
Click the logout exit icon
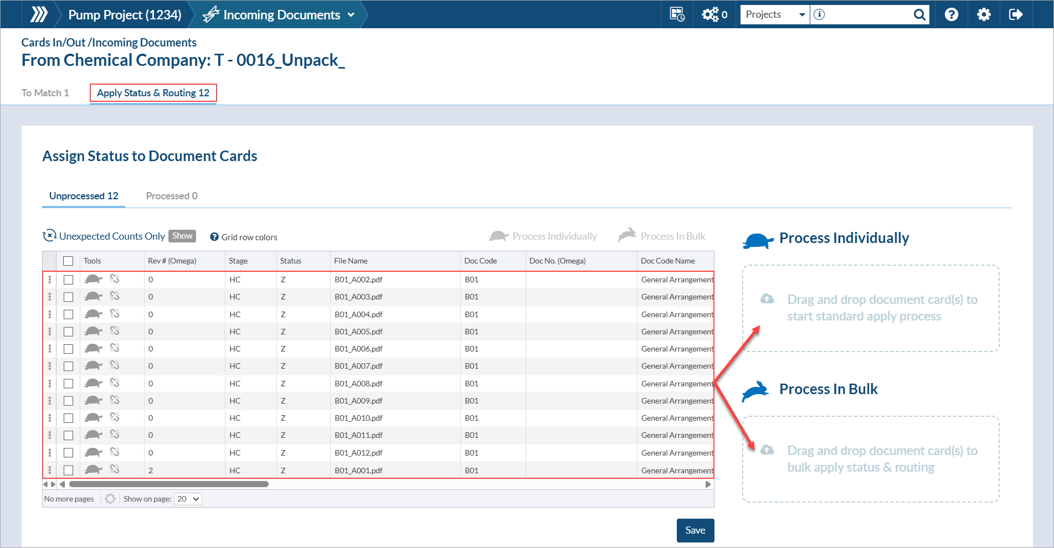click(1016, 14)
